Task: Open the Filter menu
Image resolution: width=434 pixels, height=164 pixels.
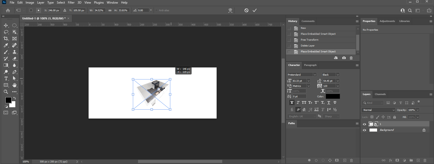Action: coord(71,3)
